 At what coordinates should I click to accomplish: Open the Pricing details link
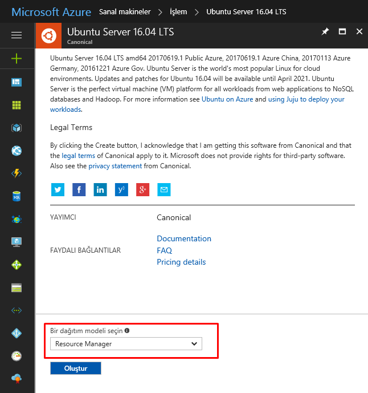[x=181, y=262]
